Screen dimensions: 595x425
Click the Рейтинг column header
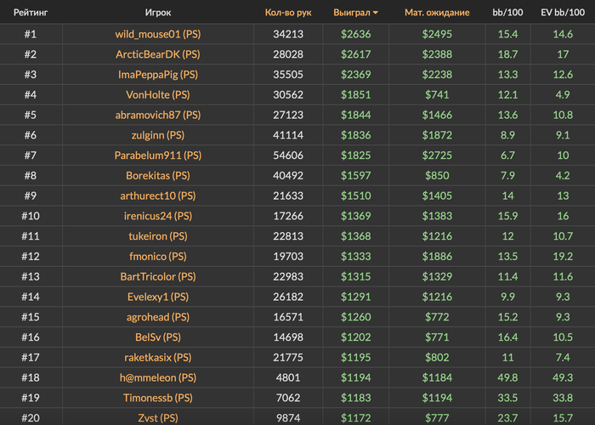click(30, 13)
